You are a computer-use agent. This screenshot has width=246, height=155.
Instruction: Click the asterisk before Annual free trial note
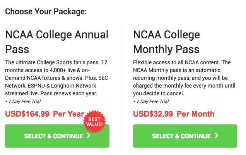pos(6,102)
